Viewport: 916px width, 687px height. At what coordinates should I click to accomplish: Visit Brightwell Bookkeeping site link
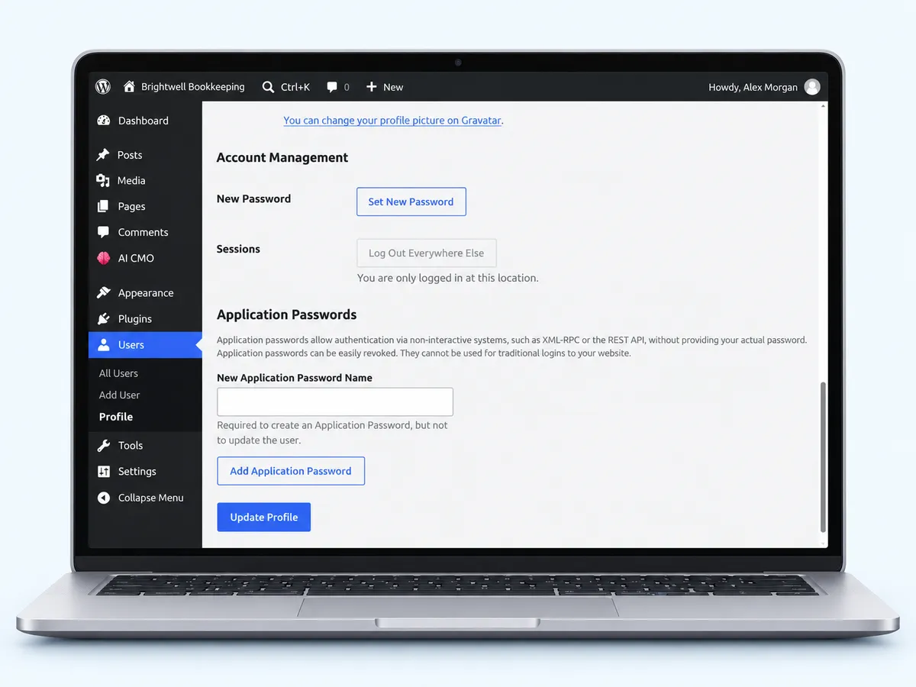pyautogui.click(x=193, y=87)
